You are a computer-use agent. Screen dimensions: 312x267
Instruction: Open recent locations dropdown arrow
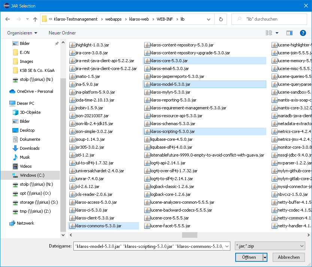[x=27, y=19]
